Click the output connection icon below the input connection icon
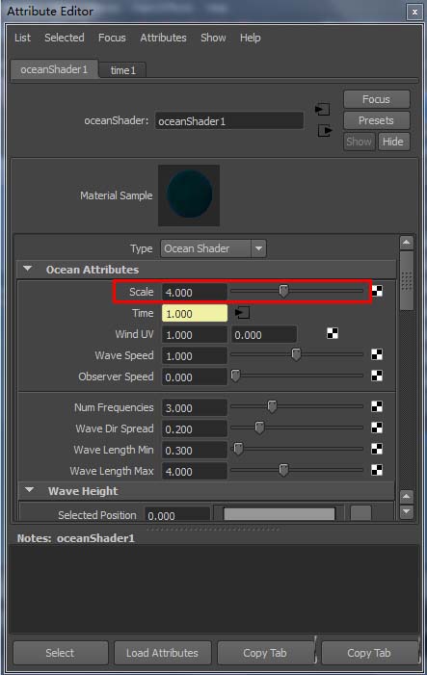 coord(325,130)
